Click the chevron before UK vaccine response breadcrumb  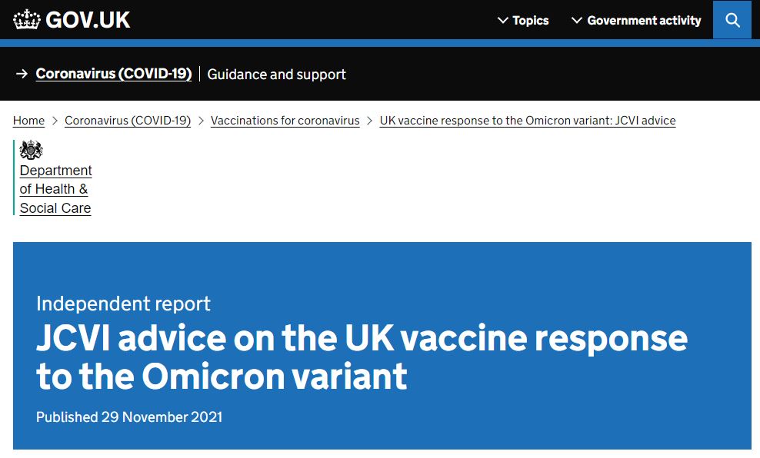coord(370,121)
